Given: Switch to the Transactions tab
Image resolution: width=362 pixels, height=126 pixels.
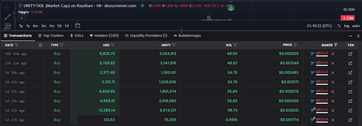Looking at the screenshot, I should coord(18,36).
